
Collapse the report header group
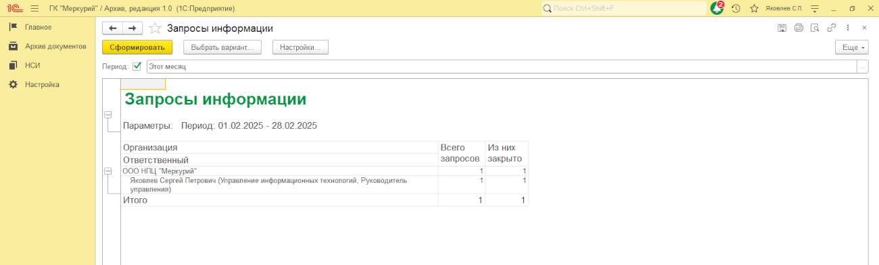pos(108,115)
